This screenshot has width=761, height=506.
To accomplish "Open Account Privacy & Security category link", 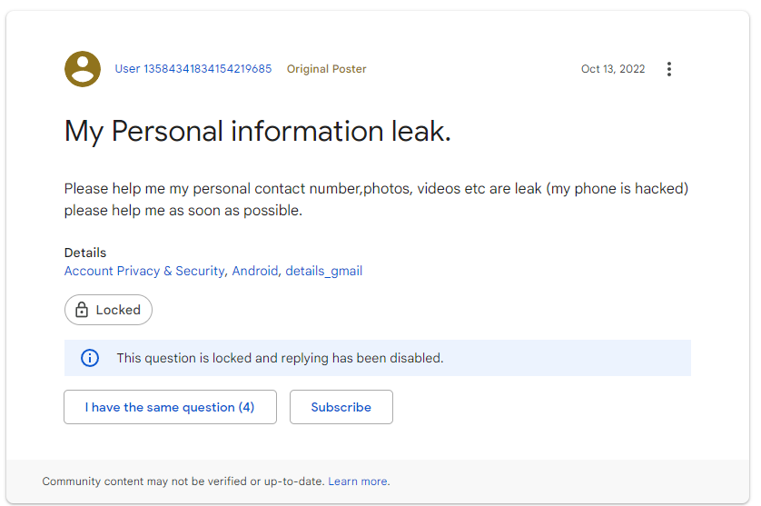I will pos(144,271).
